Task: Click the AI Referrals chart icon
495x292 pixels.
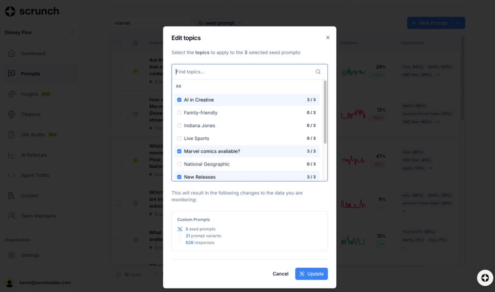Action: [x=11, y=155]
